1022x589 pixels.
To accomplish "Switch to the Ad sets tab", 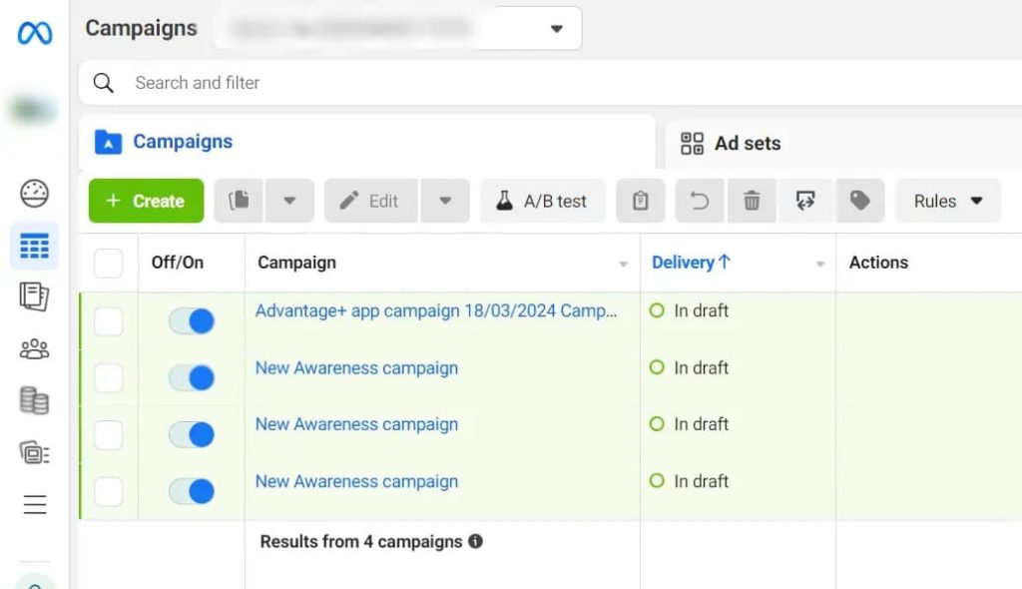I will (x=731, y=143).
